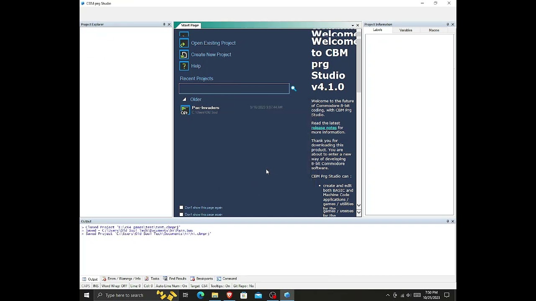Expand the hidden system tray icons chevron
The height and width of the screenshot is (301, 536).
[x=388, y=295]
